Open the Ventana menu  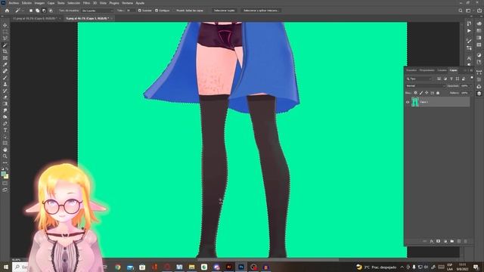[127, 3]
